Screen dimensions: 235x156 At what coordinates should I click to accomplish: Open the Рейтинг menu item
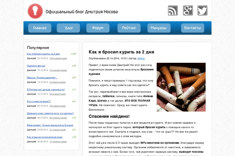point(129,28)
